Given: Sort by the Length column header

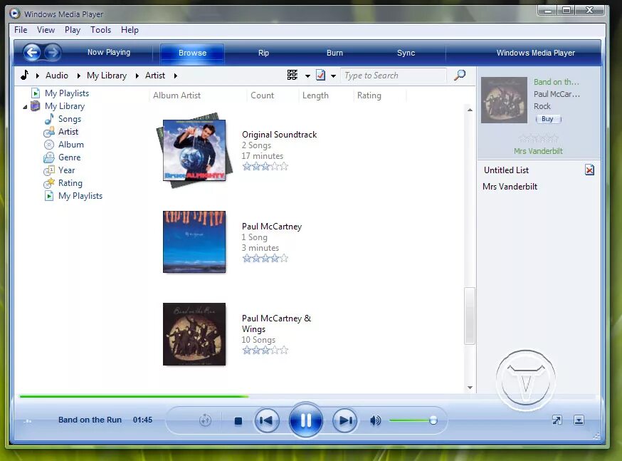Looking at the screenshot, I should tap(315, 95).
